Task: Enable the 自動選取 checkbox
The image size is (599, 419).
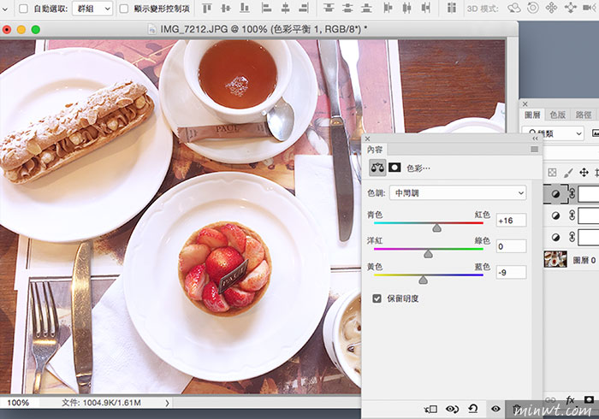Action: (x=23, y=9)
